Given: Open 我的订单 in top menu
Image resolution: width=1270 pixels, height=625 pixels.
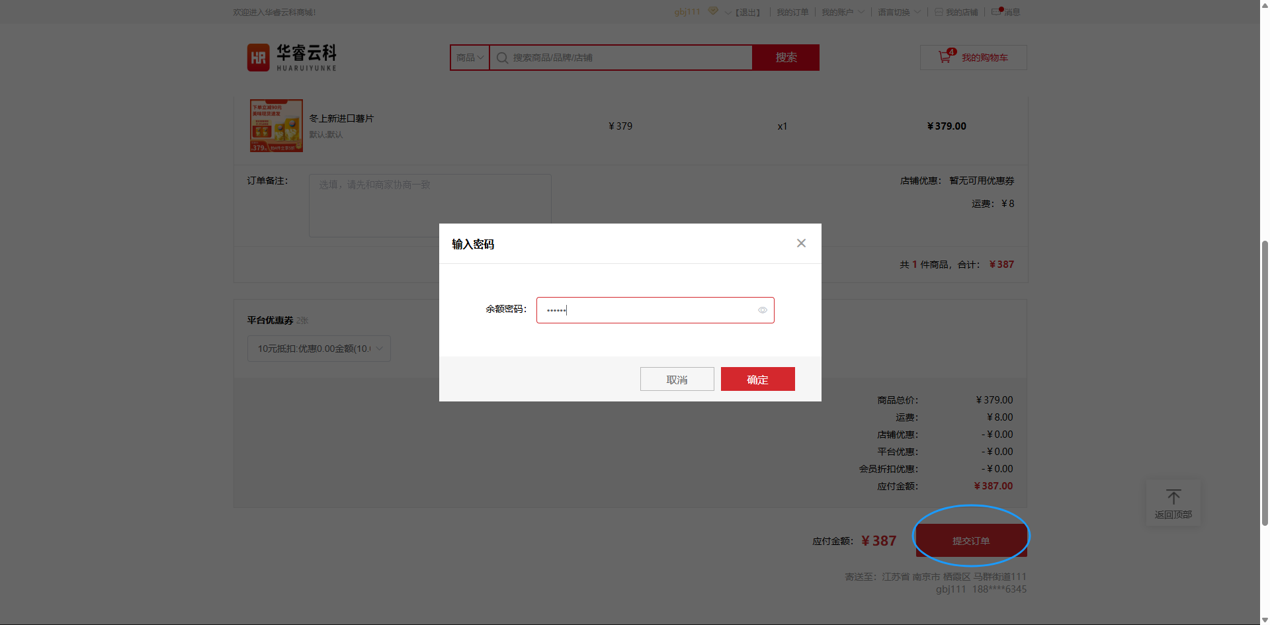Looking at the screenshot, I should point(792,12).
